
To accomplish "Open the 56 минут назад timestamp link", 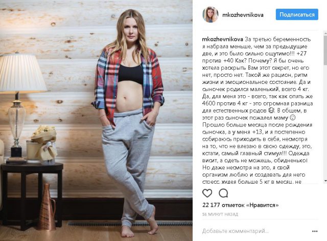I will coord(220,214).
